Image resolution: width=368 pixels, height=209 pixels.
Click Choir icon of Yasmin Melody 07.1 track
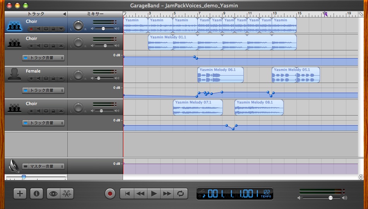coord(14,108)
